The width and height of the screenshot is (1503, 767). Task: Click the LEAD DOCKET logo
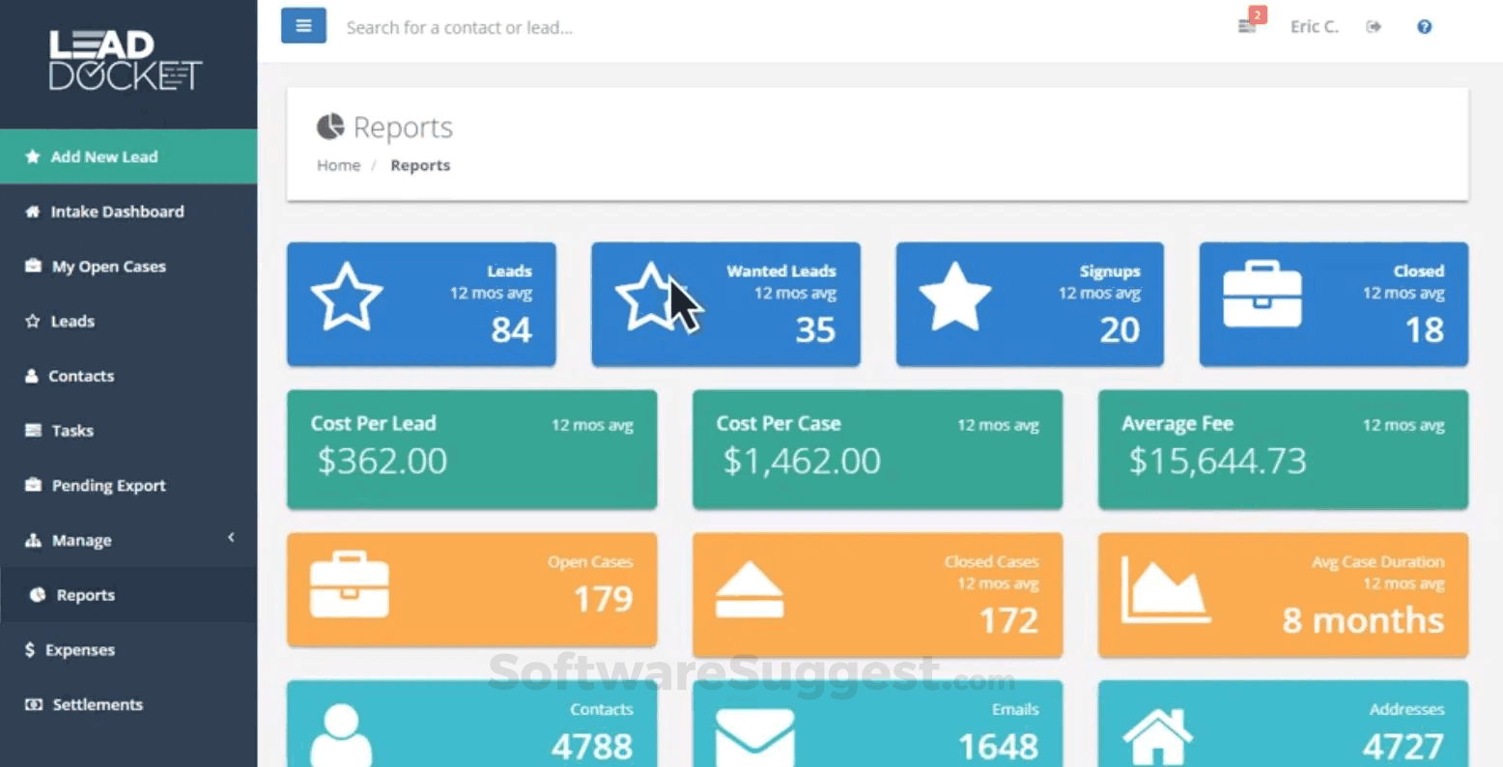pyautogui.click(x=126, y=61)
